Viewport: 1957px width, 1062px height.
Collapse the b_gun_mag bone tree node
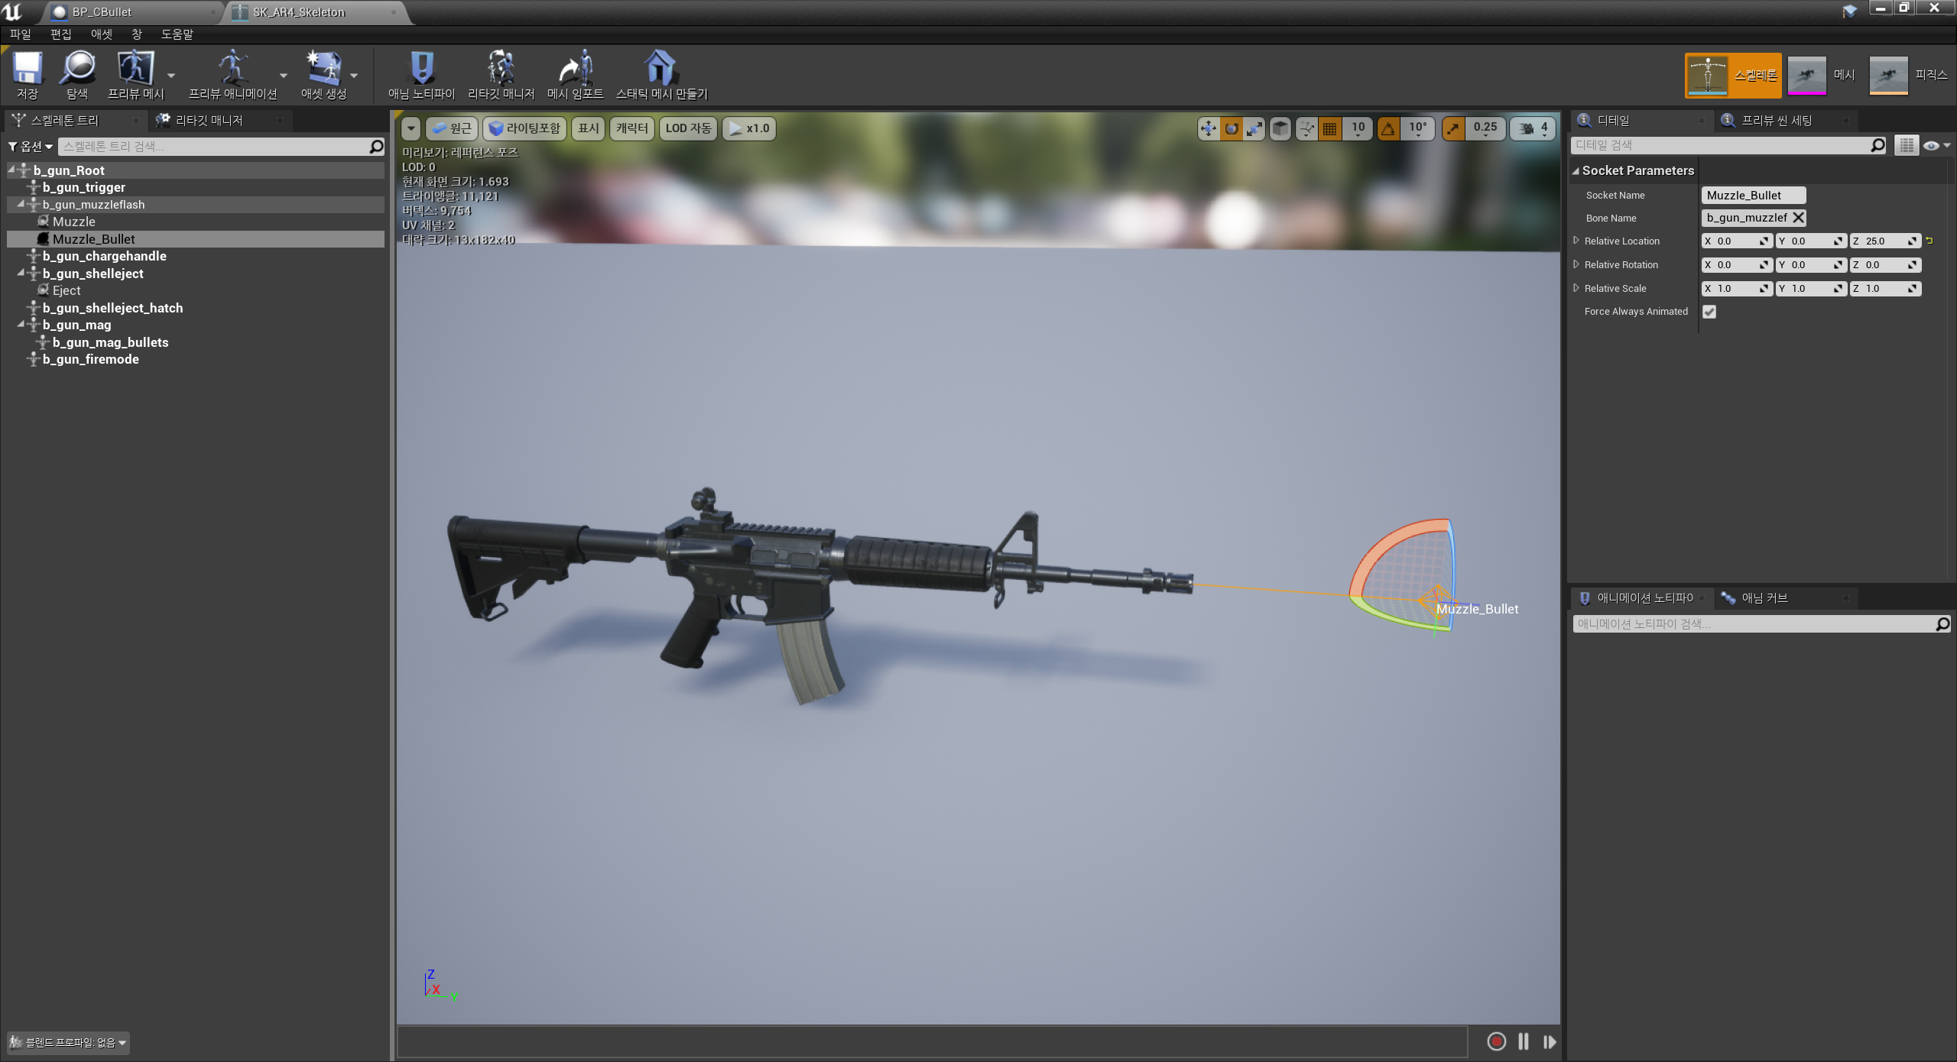[21, 325]
